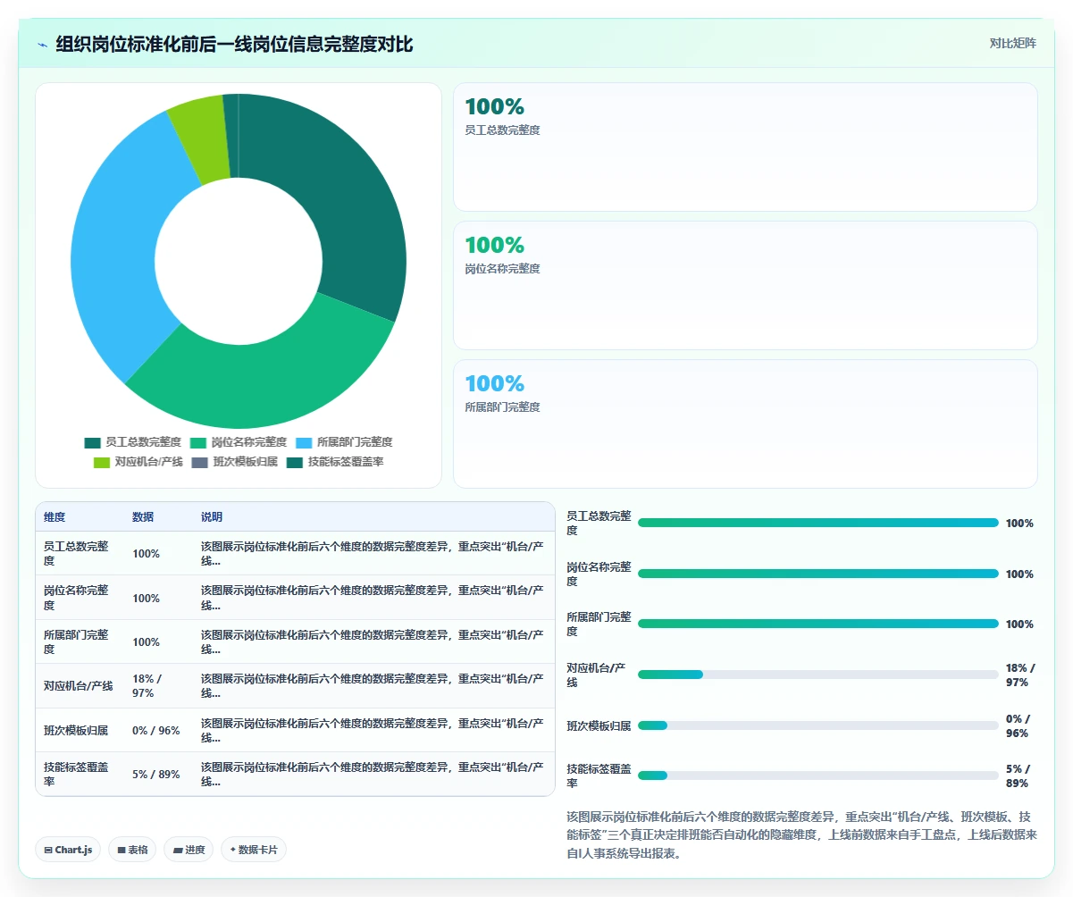Click the 所属部门完整度 100% data card

tap(745, 424)
